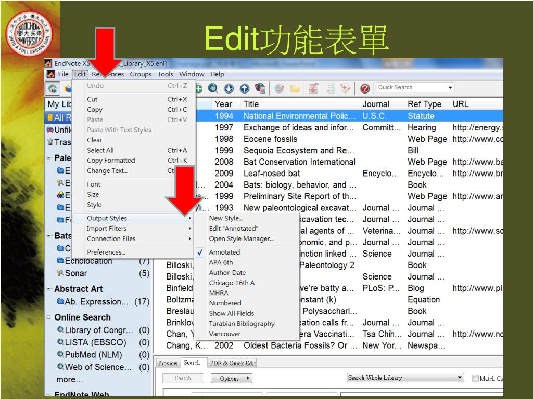Click the return to word processor icon
Image resolution: width=533 pixels, height=399 pixels.
[346, 88]
